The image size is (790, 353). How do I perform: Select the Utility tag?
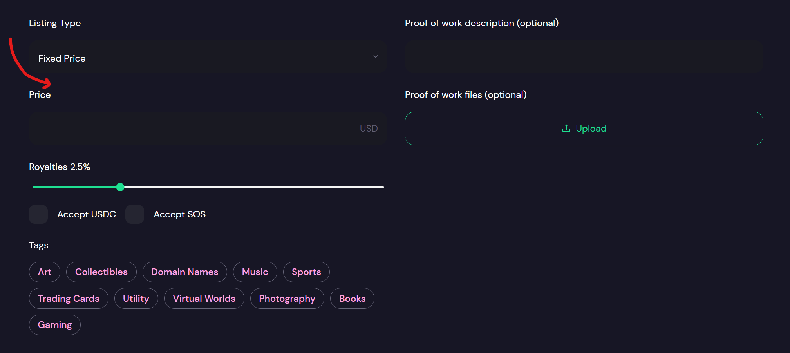coord(136,298)
